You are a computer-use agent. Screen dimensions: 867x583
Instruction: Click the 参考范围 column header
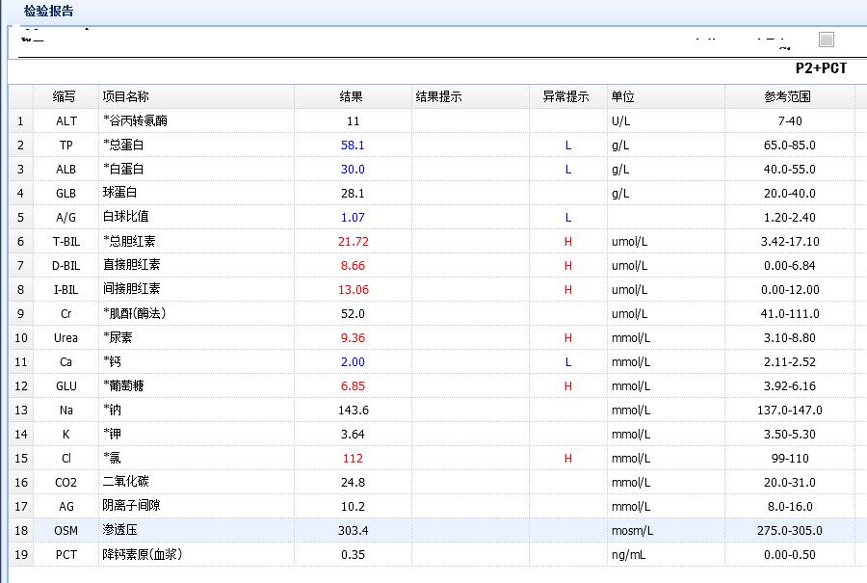pos(788,96)
